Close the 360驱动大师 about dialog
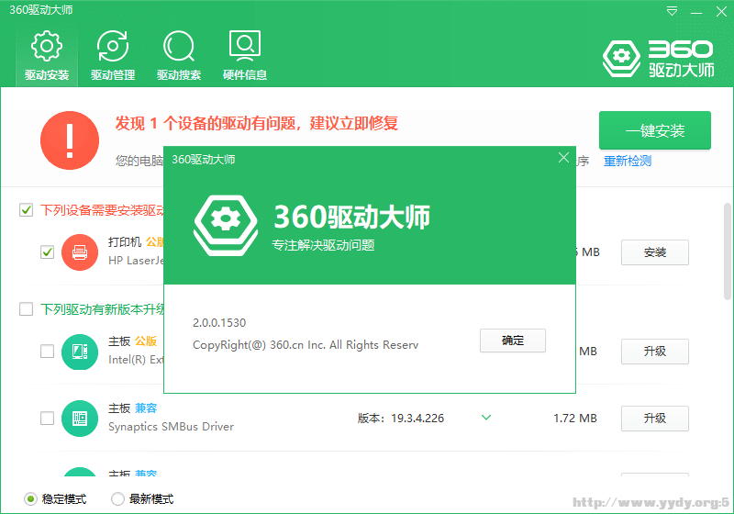The width and height of the screenshot is (734, 514). (x=563, y=158)
